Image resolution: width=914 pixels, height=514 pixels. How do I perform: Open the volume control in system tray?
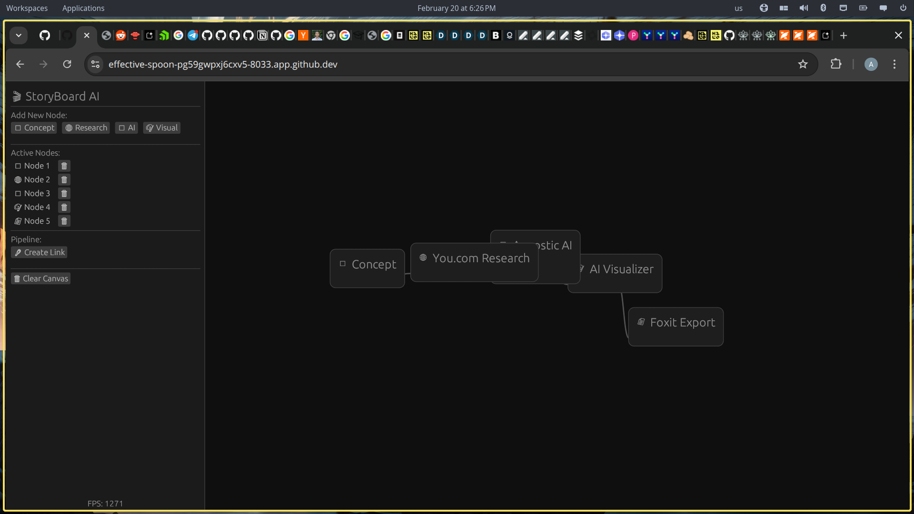(x=804, y=8)
